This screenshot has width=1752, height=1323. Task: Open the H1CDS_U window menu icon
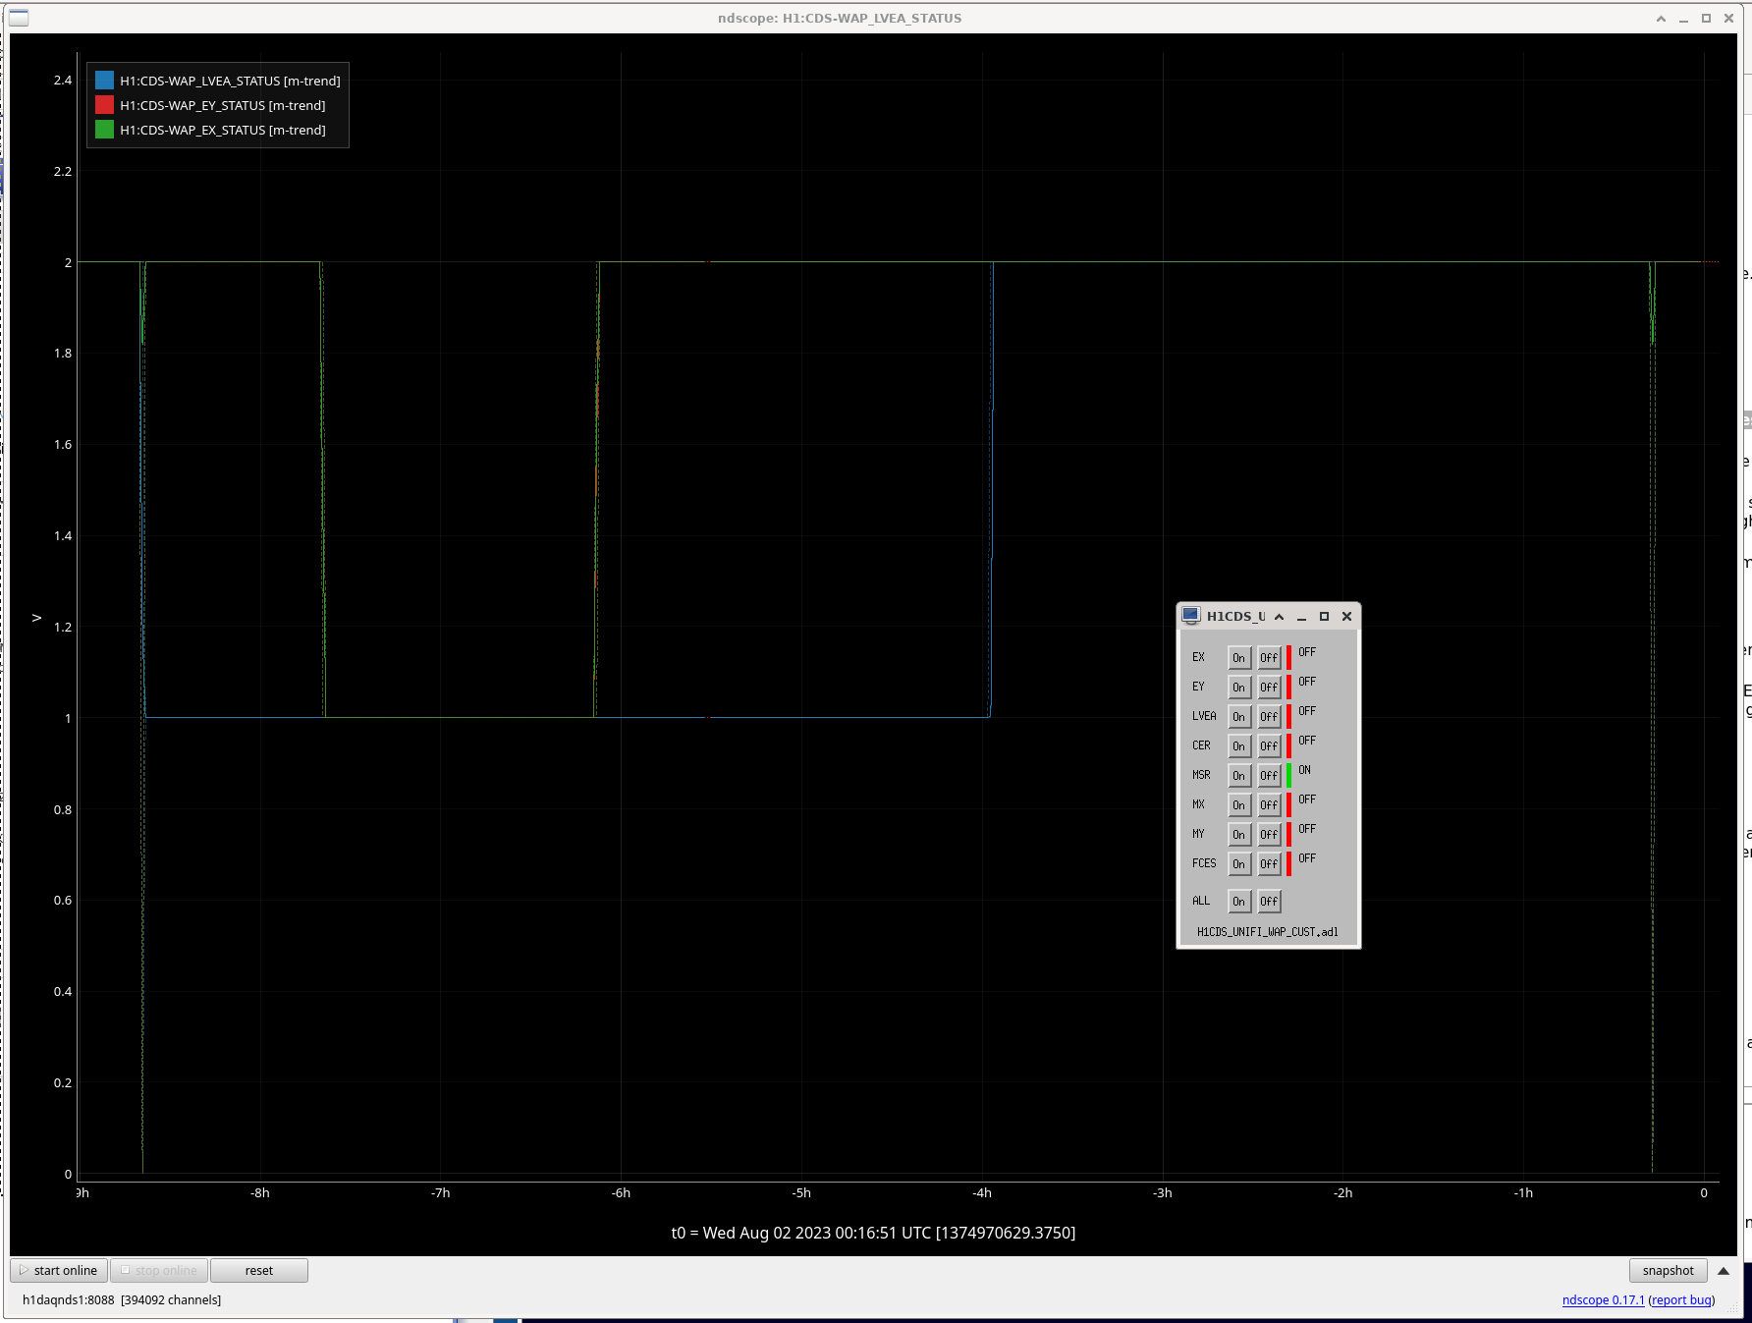1190,615
